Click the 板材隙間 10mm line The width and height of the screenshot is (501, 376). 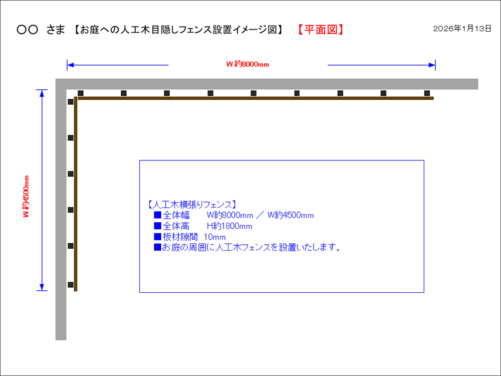click(190, 237)
